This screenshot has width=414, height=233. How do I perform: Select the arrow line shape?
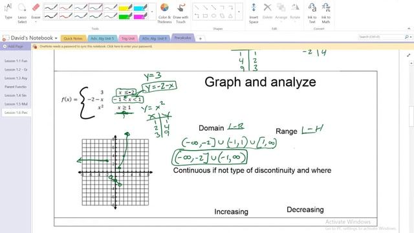(205, 7)
